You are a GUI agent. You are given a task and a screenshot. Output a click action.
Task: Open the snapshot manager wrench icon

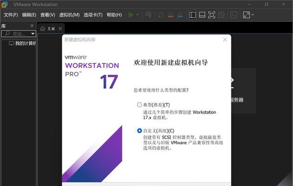pos(180,15)
